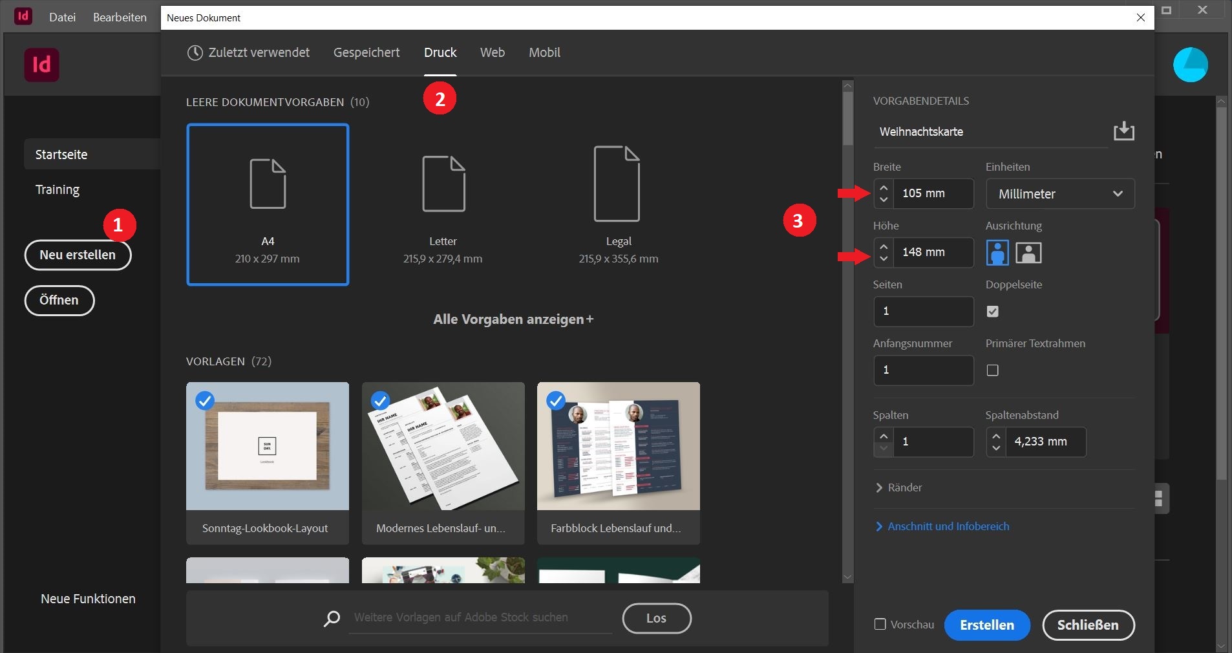
Task: Toggle the Vorschau checkbox
Action: (x=880, y=624)
